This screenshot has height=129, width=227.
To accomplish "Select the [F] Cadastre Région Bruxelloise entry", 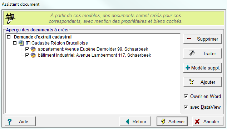I will (x=57, y=43).
